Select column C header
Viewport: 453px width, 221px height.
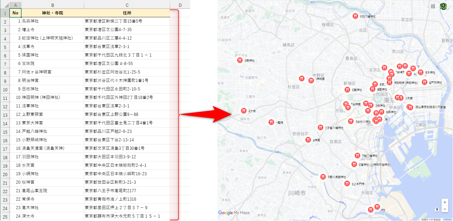(x=127, y=5)
